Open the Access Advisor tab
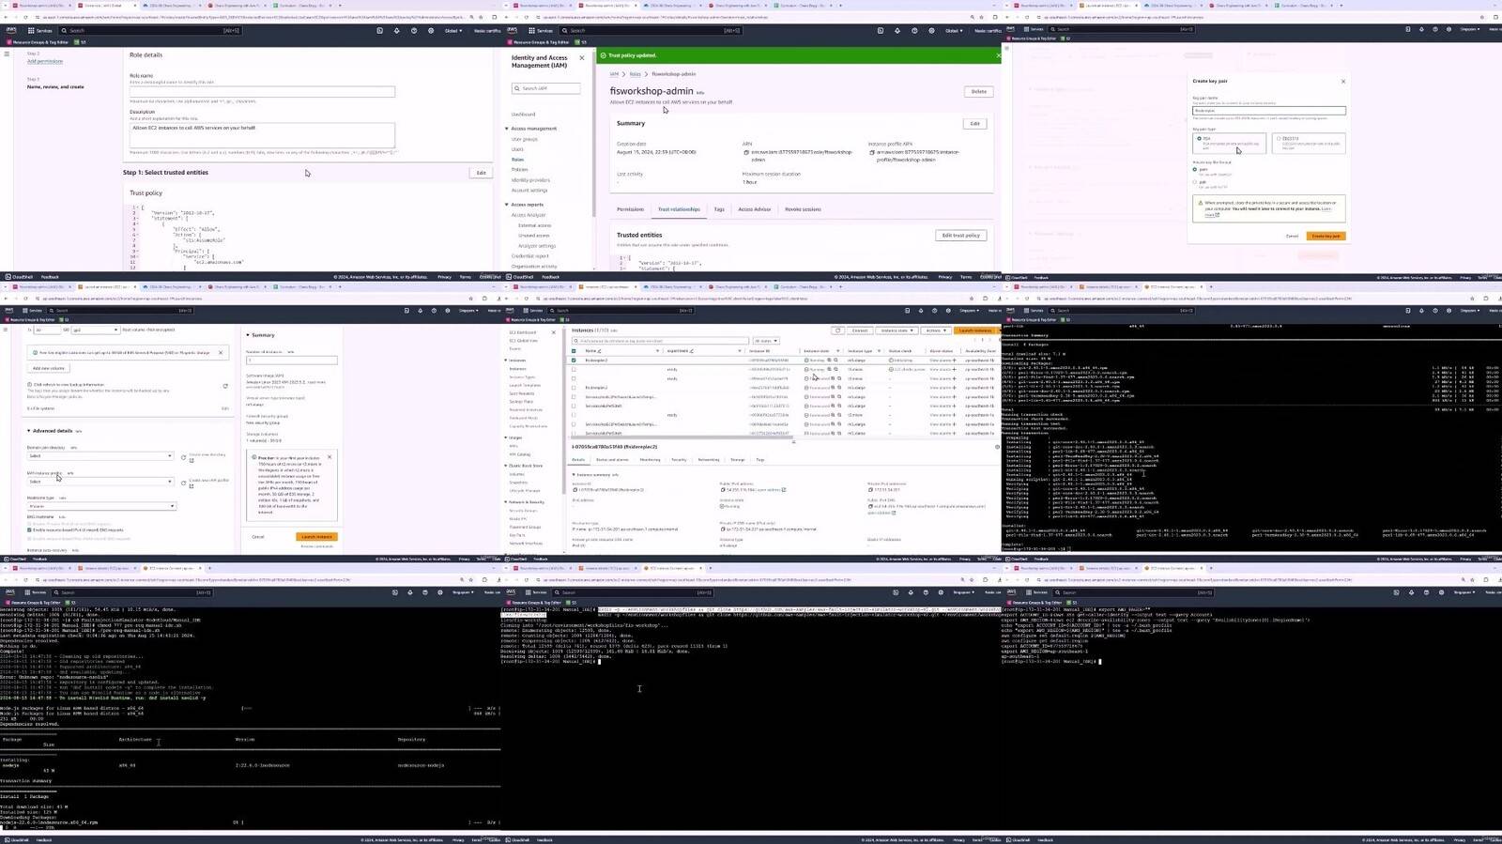 point(754,209)
